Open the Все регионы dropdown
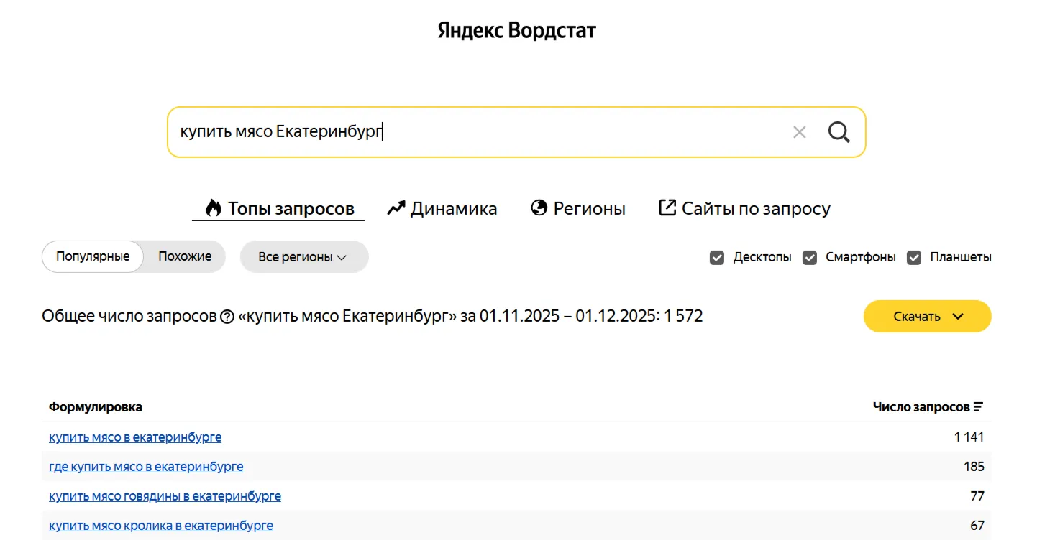 click(303, 257)
